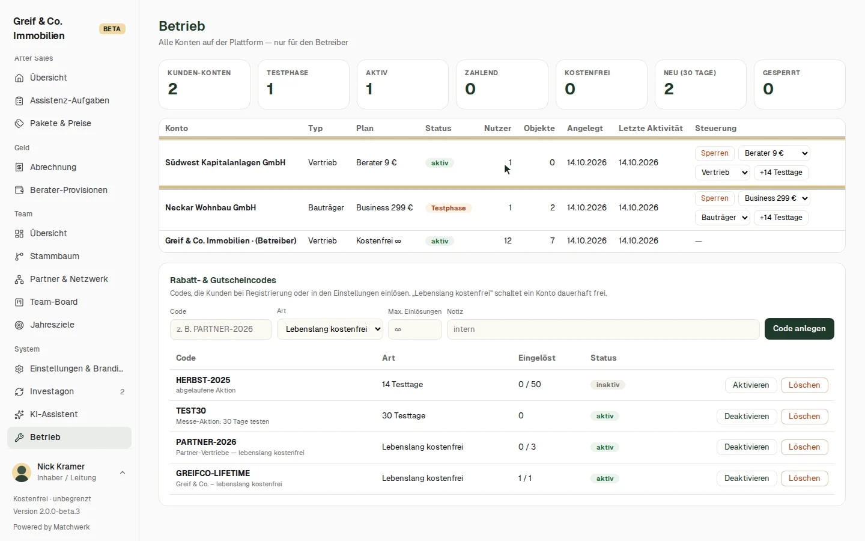This screenshot has width=865, height=541.
Task: Click Sperren for Neckar Wohnbau GmbH
Action: (x=715, y=198)
